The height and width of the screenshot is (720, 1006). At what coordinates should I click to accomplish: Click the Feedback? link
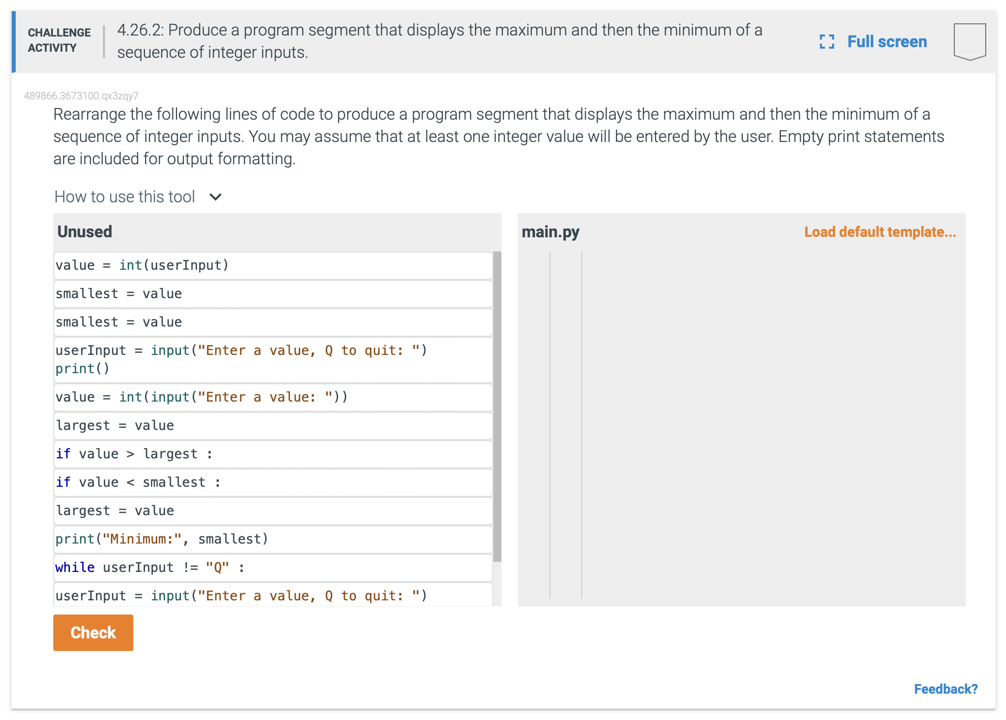946,689
